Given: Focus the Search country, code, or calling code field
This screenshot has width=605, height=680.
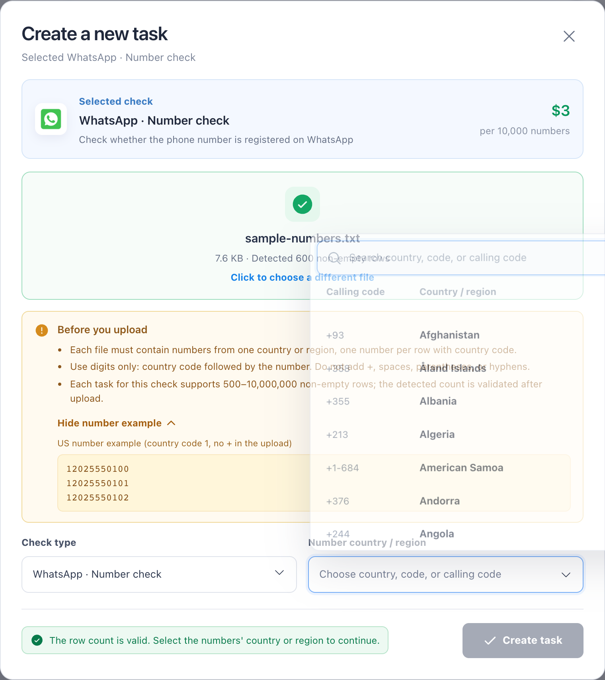Looking at the screenshot, I should [461, 258].
